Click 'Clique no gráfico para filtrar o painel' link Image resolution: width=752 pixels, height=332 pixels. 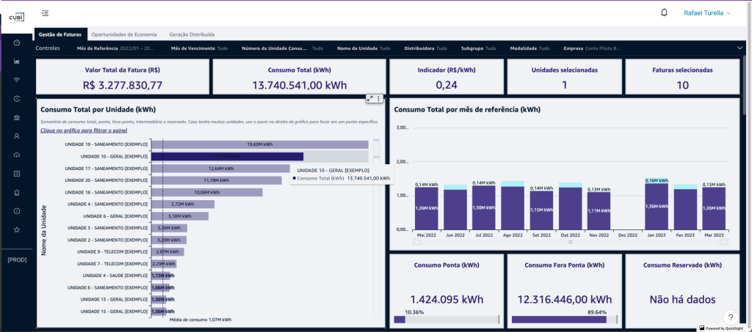coord(84,130)
